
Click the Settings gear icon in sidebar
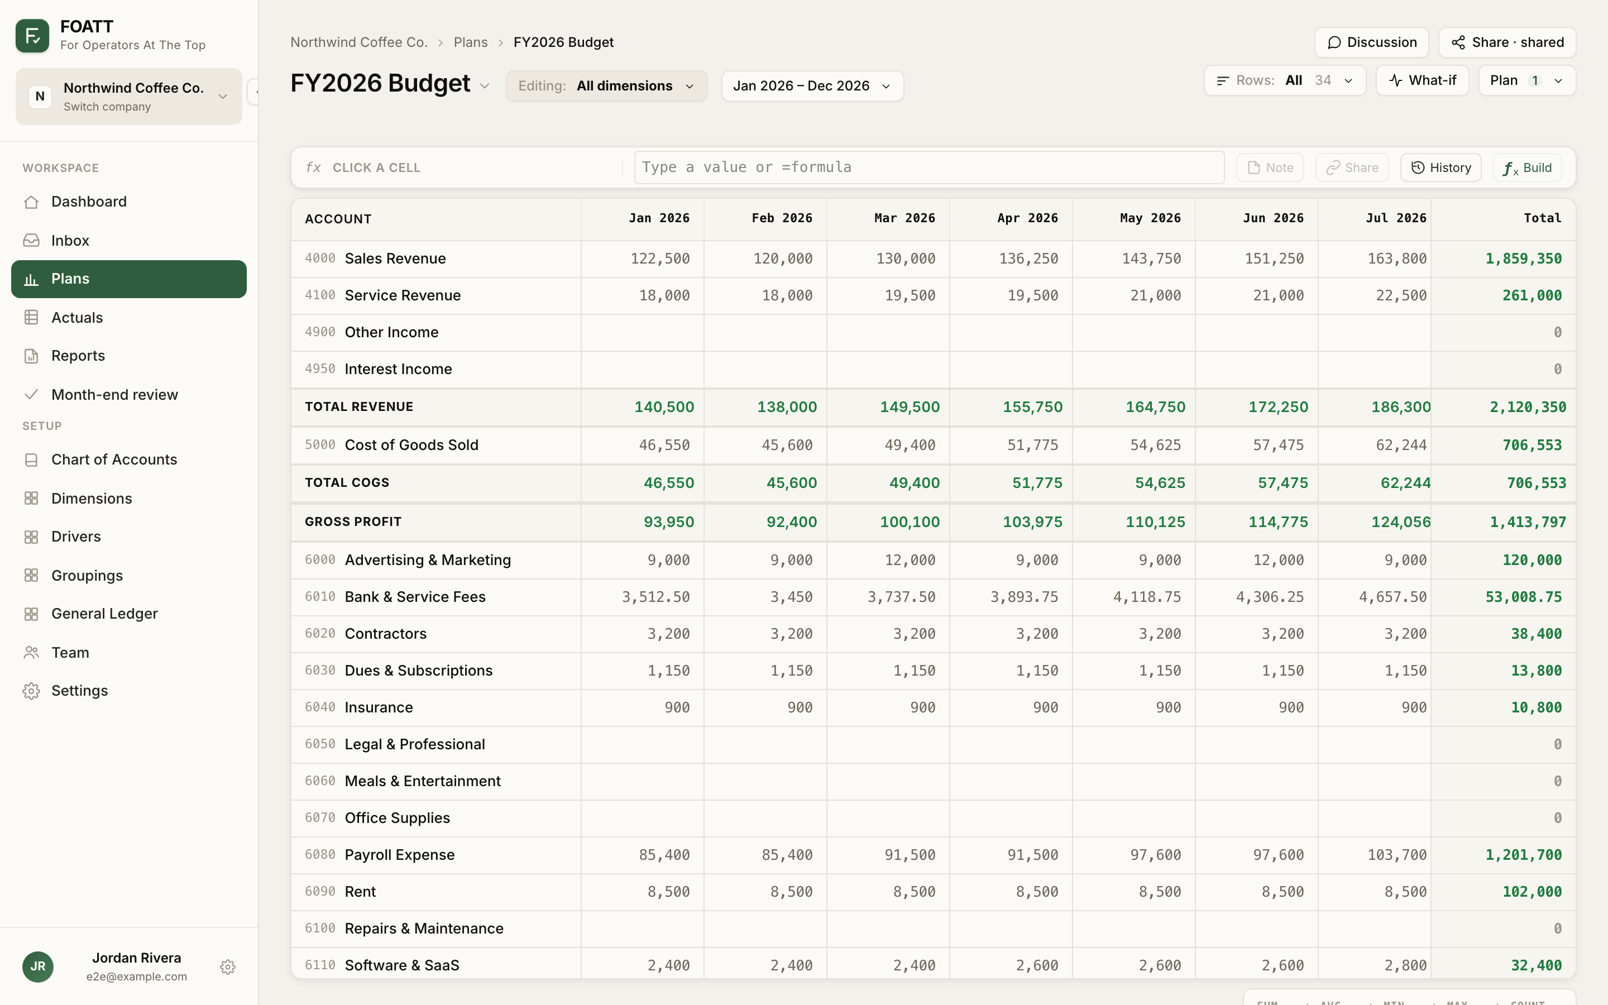[x=31, y=691]
